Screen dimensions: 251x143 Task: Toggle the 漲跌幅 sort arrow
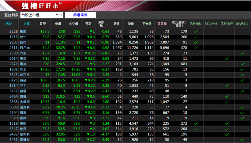108,24
